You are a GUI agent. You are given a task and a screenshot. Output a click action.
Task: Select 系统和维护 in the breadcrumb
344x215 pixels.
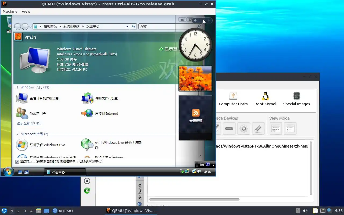71,26
